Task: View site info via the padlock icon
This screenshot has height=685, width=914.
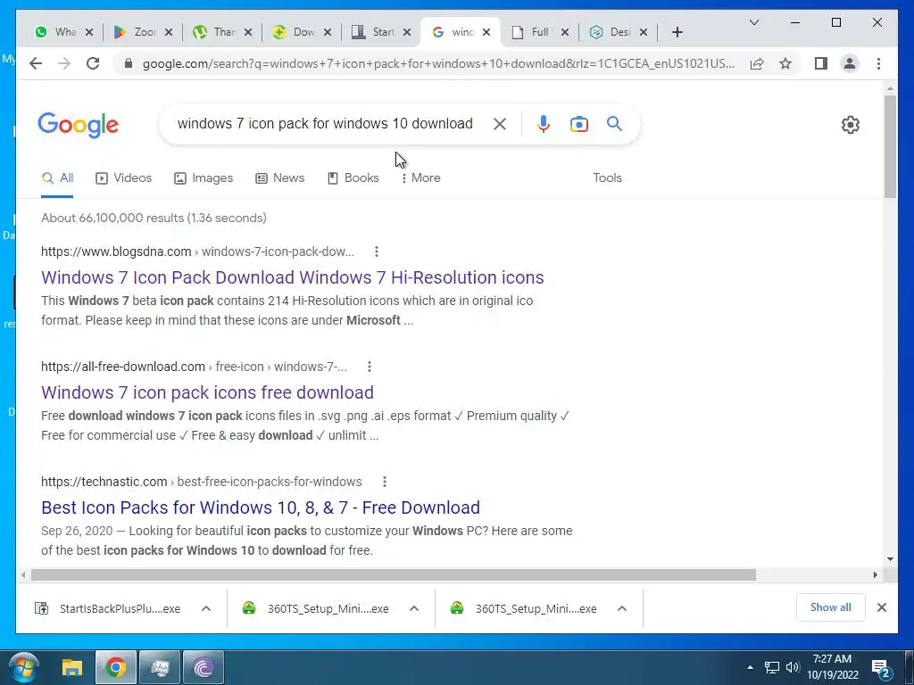Action: point(129,63)
